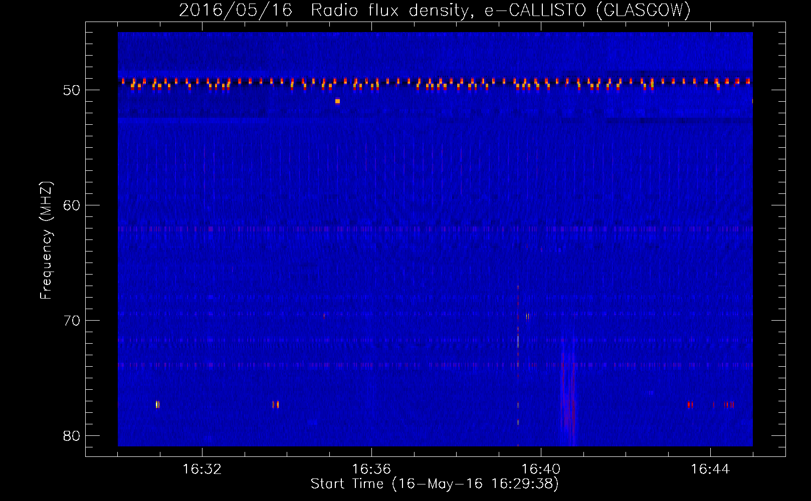
Task: Select the 70 frequency tick label
Action: tap(72, 321)
